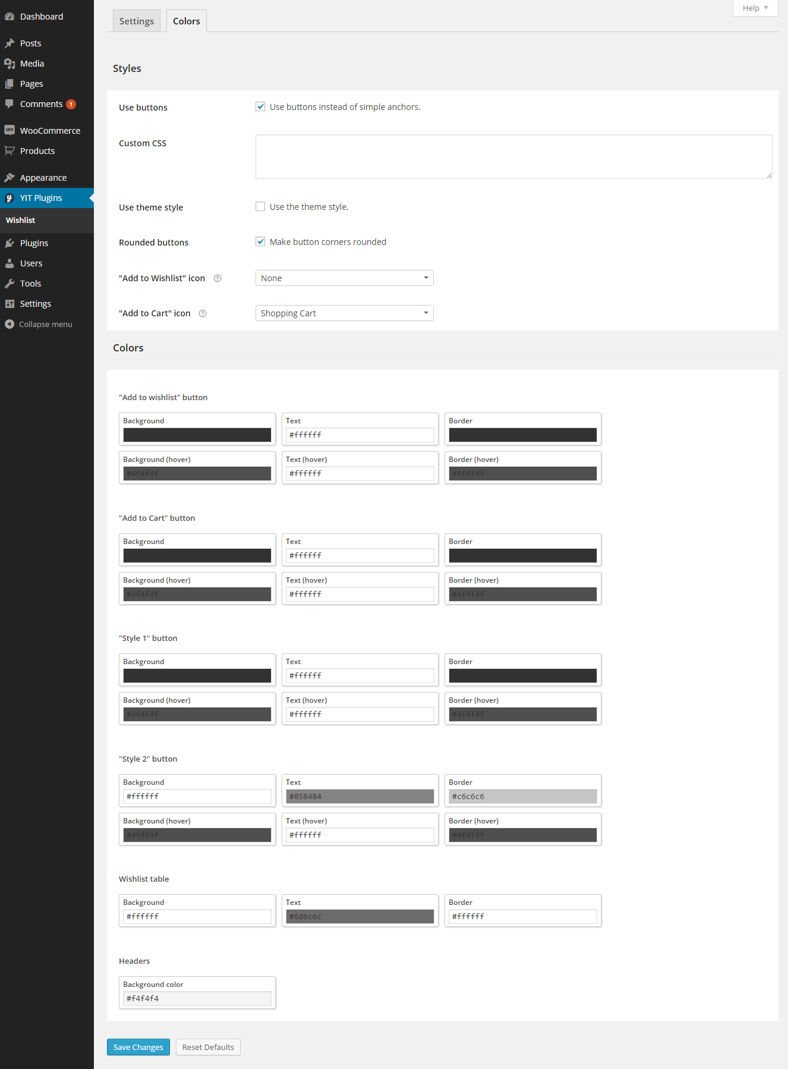This screenshot has height=1069, width=788.
Task: Uncheck the Use buttons checkbox
Action: [x=260, y=107]
